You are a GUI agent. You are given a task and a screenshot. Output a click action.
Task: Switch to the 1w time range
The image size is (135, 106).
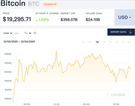click(104, 42)
